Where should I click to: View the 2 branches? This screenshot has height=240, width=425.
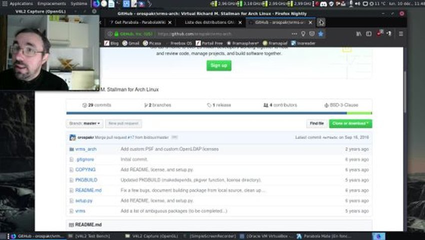(157, 105)
